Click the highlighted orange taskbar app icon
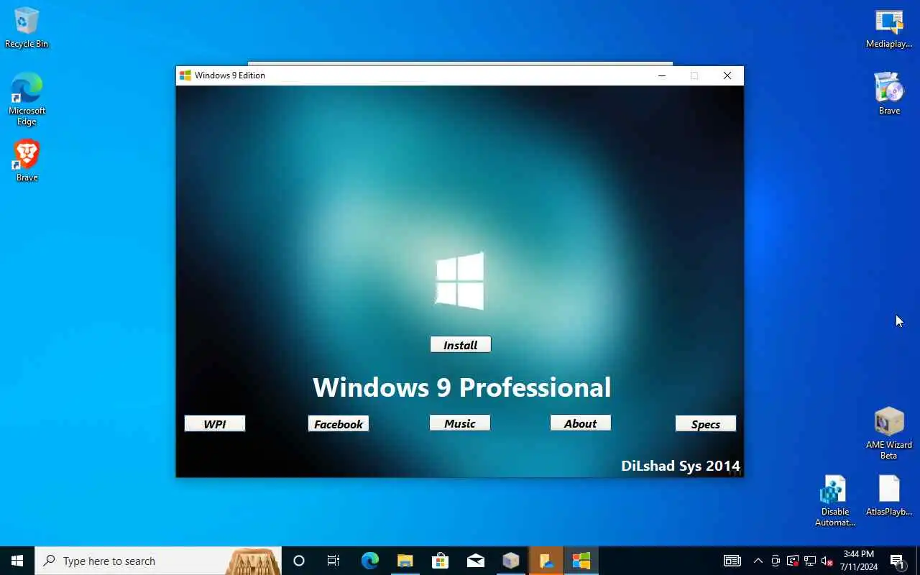This screenshot has height=575, width=920. coord(546,561)
